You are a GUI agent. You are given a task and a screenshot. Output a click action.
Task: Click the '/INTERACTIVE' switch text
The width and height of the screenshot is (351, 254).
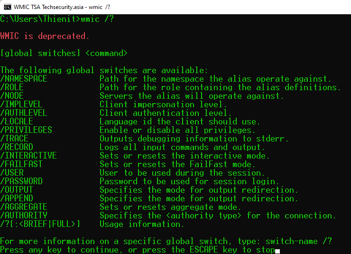[x=28, y=156]
